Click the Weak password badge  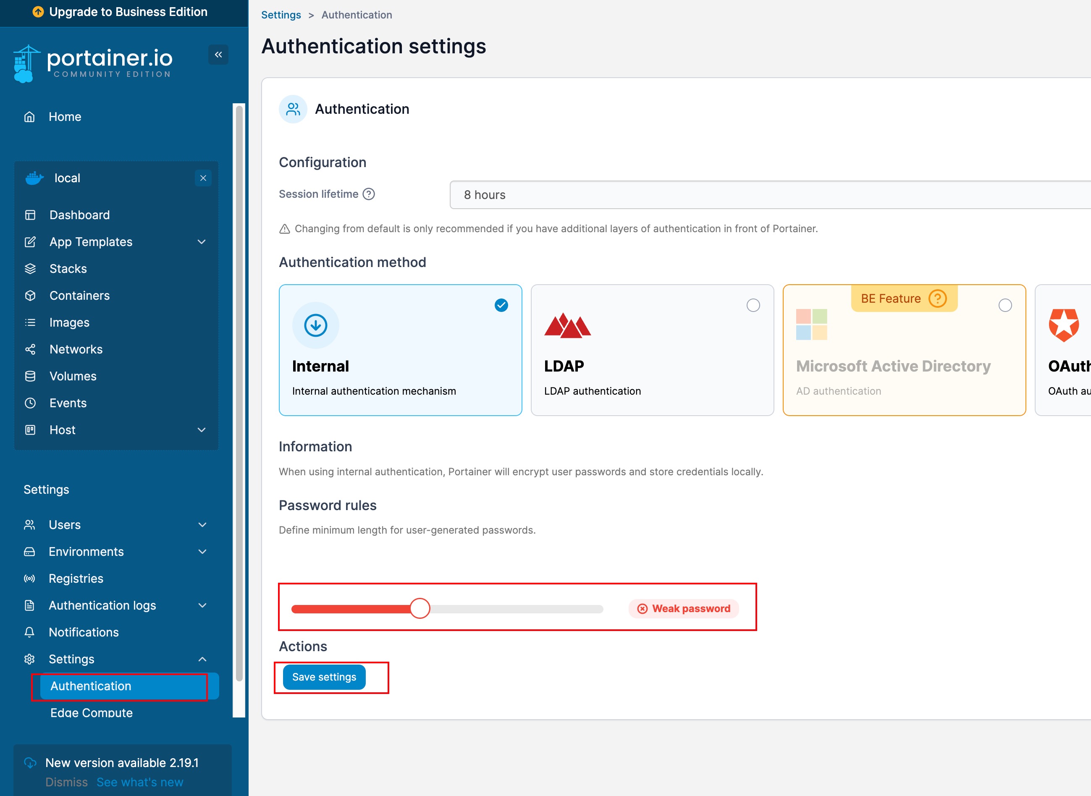[x=683, y=609]
